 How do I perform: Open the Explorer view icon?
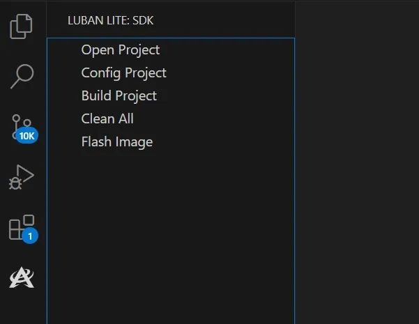[x=21, y=26]
